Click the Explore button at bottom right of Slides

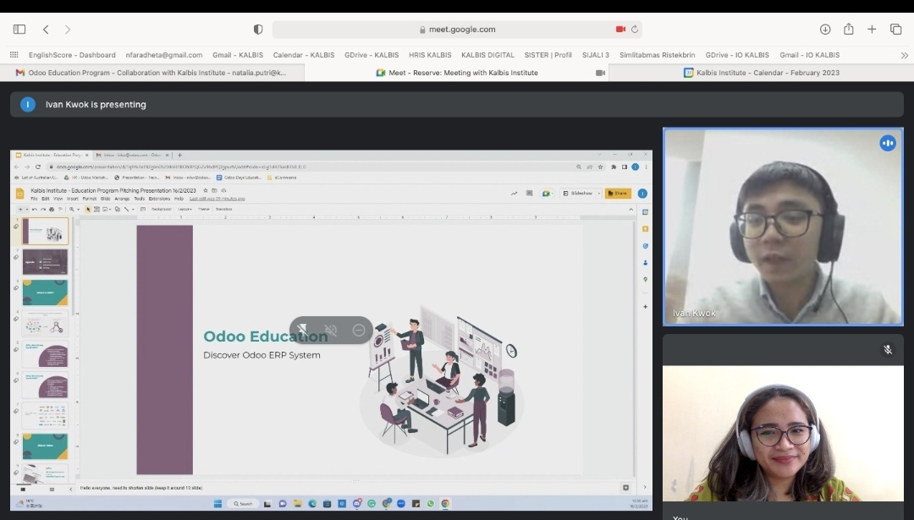625,488
